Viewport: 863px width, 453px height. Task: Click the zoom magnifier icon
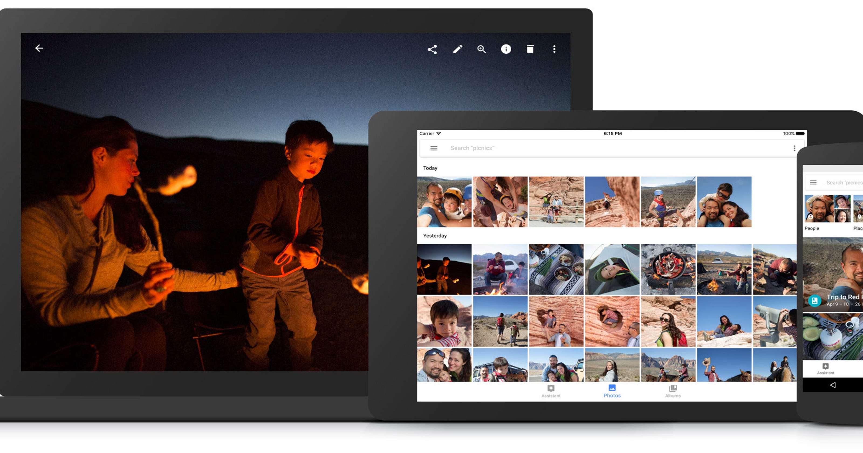click(481, 49)
